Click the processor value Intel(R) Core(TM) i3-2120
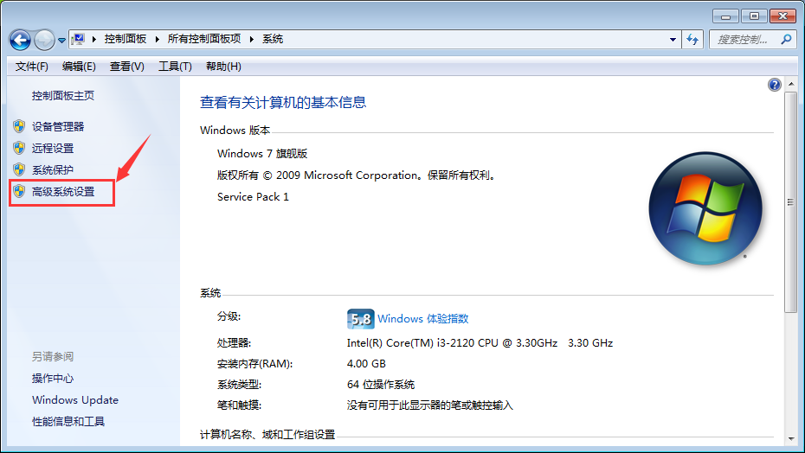 tap(480, 342)
